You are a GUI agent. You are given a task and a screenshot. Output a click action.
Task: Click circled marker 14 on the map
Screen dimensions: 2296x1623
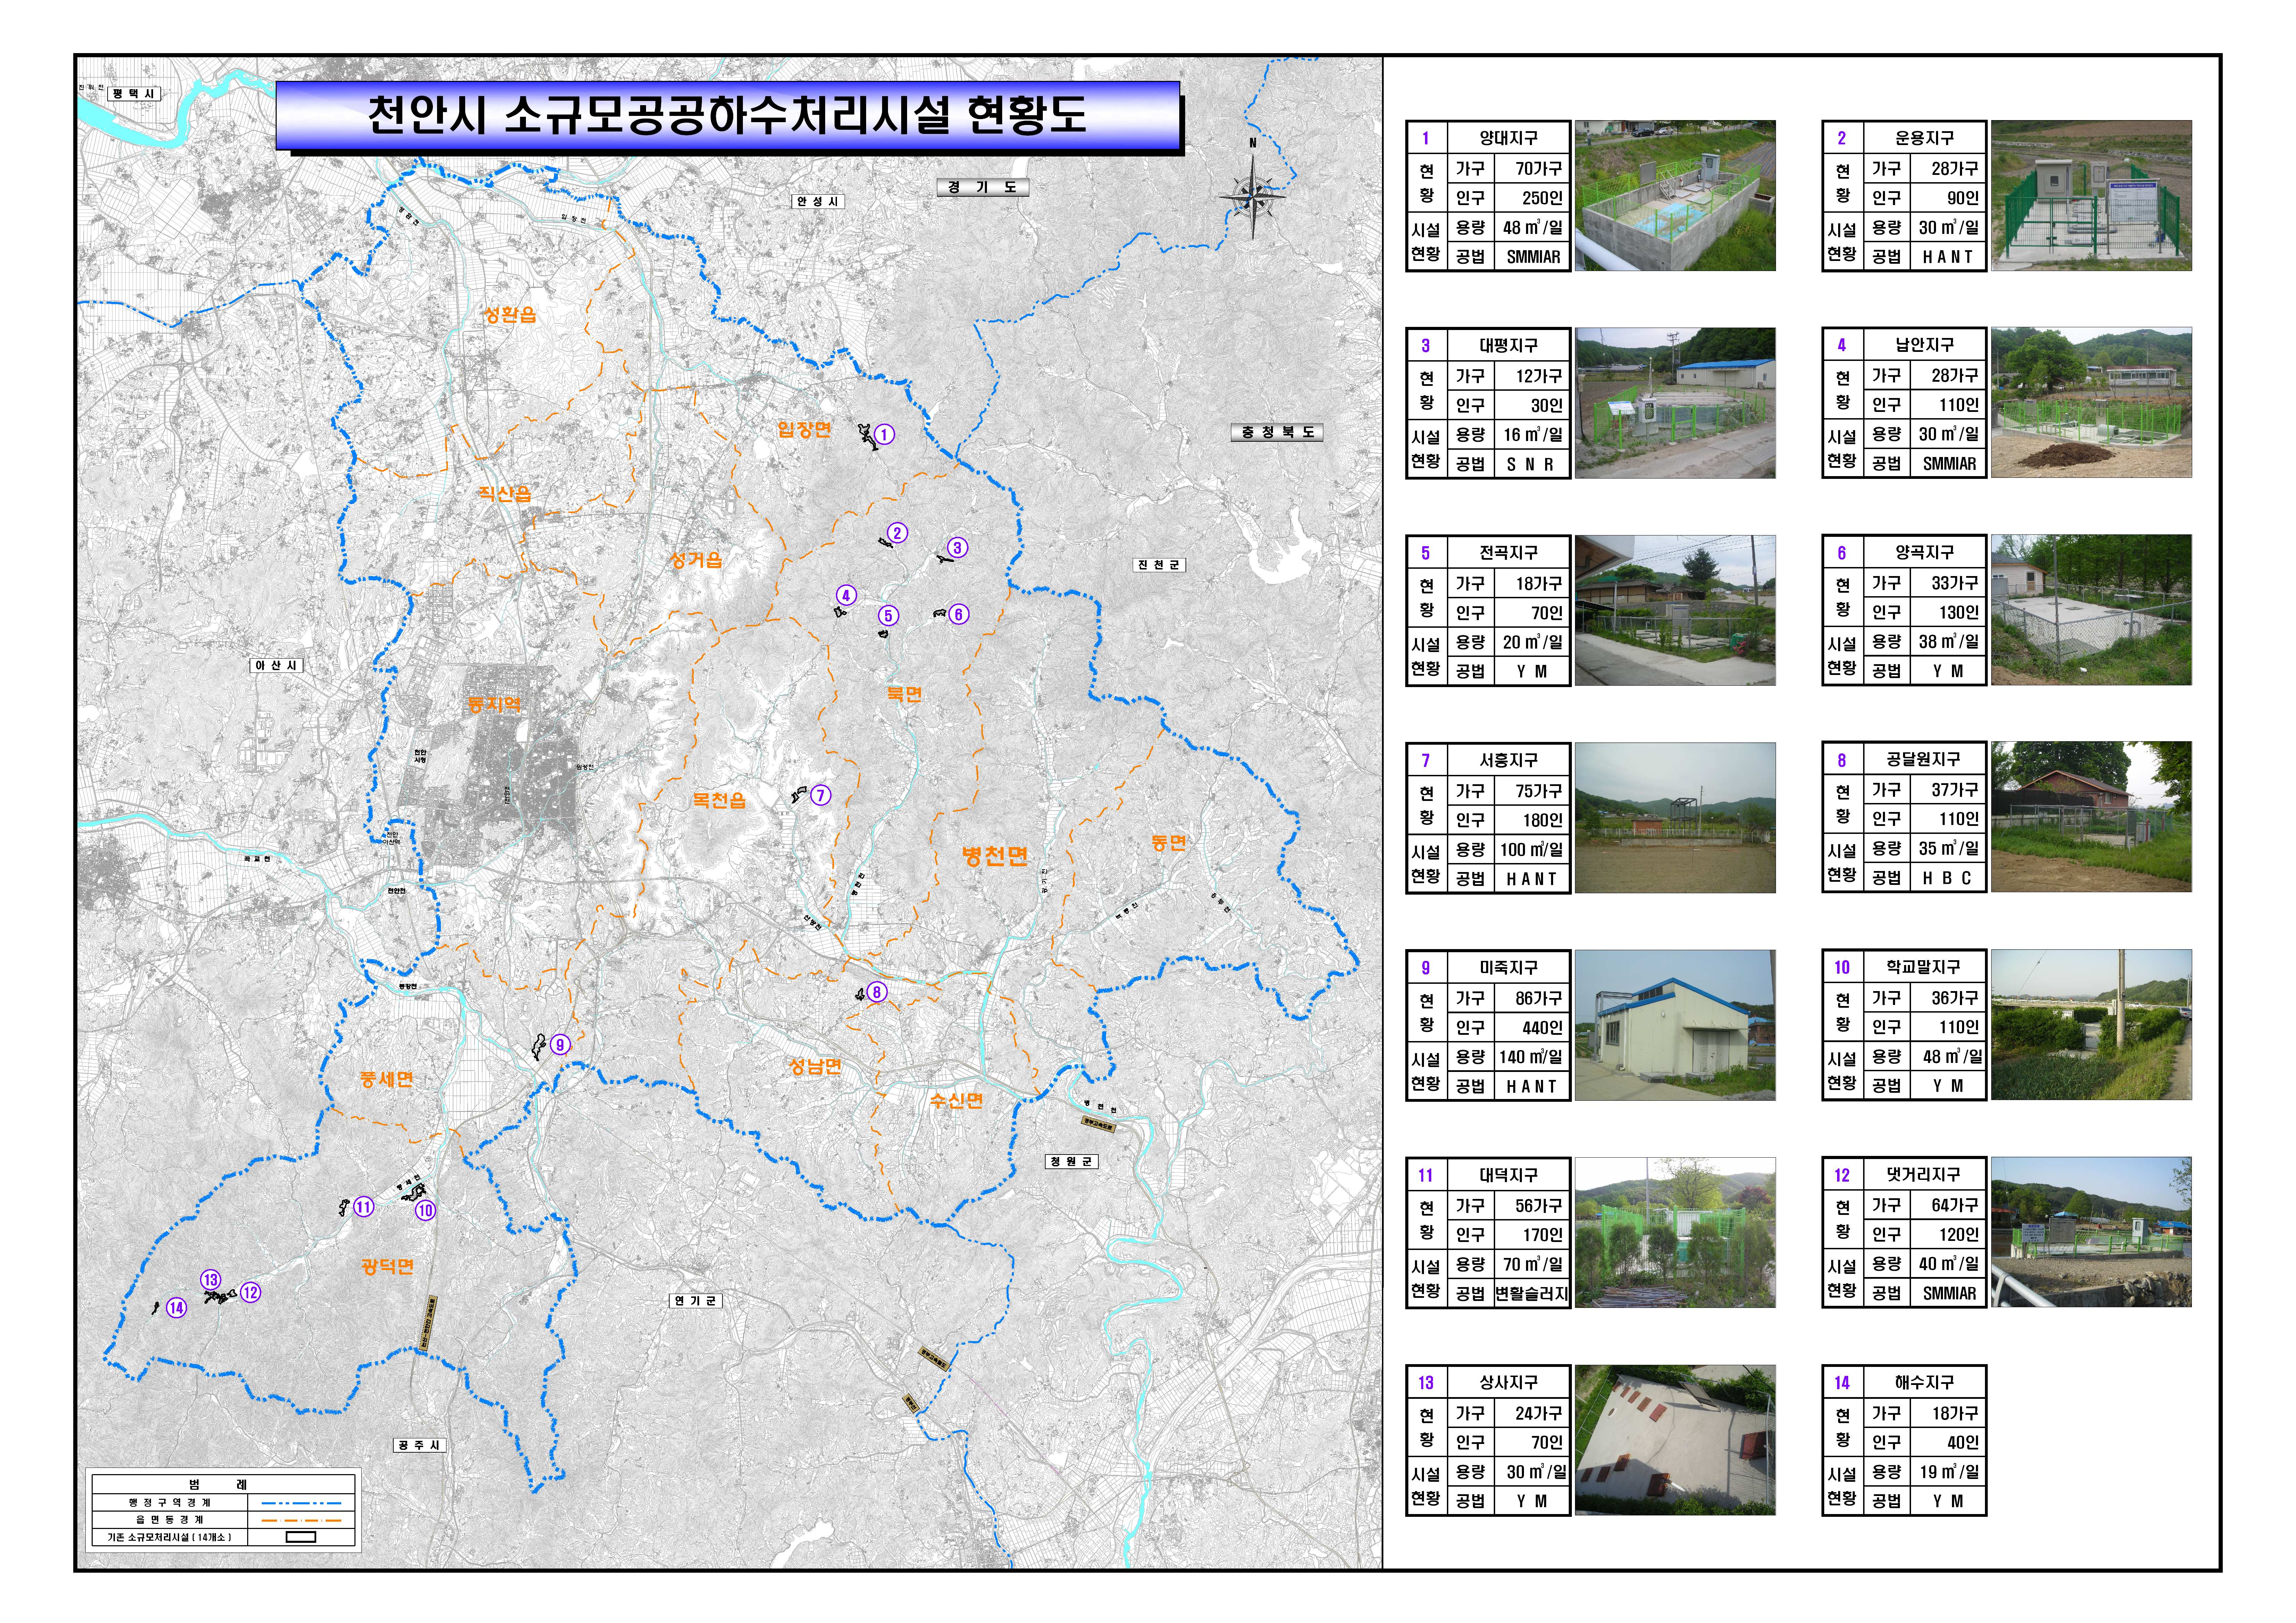coord(176,1307)
